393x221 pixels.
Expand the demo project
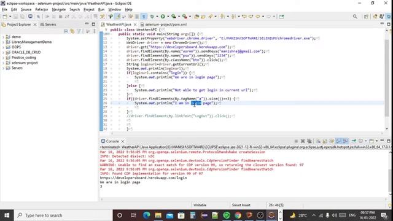point(3,37)
